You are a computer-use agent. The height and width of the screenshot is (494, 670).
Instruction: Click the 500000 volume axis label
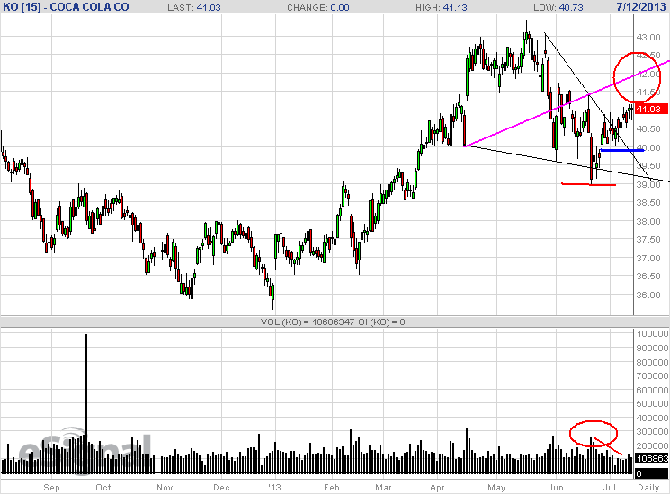click(x=652, y=404)
